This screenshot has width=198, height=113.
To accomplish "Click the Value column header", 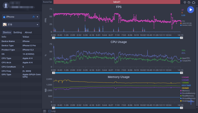I will point(26,37).
